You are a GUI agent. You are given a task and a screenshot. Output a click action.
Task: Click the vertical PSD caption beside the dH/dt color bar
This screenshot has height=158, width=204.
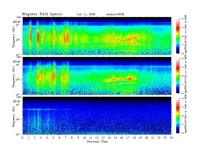(186, 34)
